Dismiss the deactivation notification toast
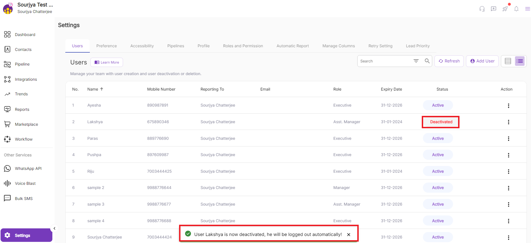This screenshot has height=243, width=531. pos(349,235)
